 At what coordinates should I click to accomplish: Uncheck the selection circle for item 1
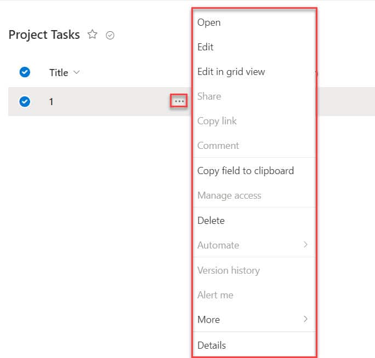coord(25,101)
